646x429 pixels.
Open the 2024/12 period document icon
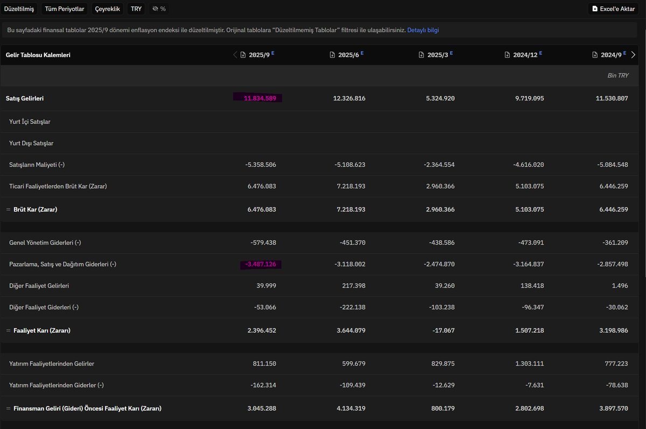coord(508,55)
